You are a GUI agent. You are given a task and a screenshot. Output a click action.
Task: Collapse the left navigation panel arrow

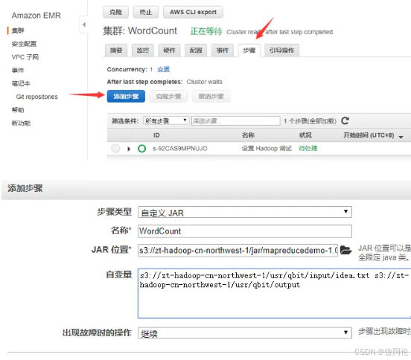(x=84, y=25)
